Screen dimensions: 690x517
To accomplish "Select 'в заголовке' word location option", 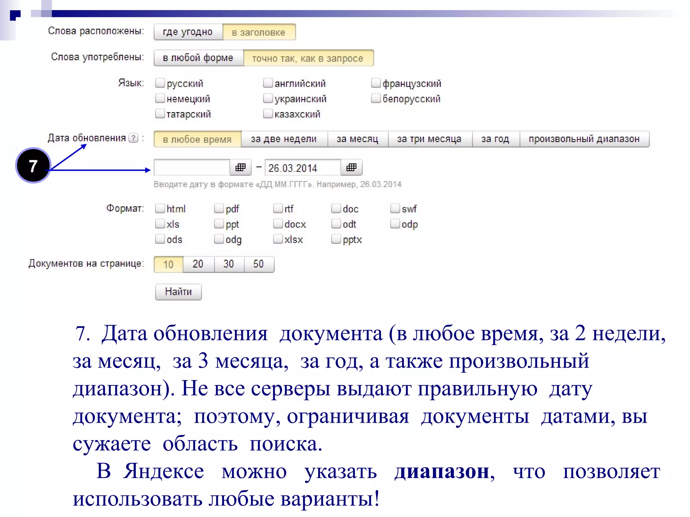I will [x=259, y=32].
